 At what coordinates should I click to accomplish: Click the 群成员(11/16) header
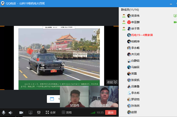point(130,10)
